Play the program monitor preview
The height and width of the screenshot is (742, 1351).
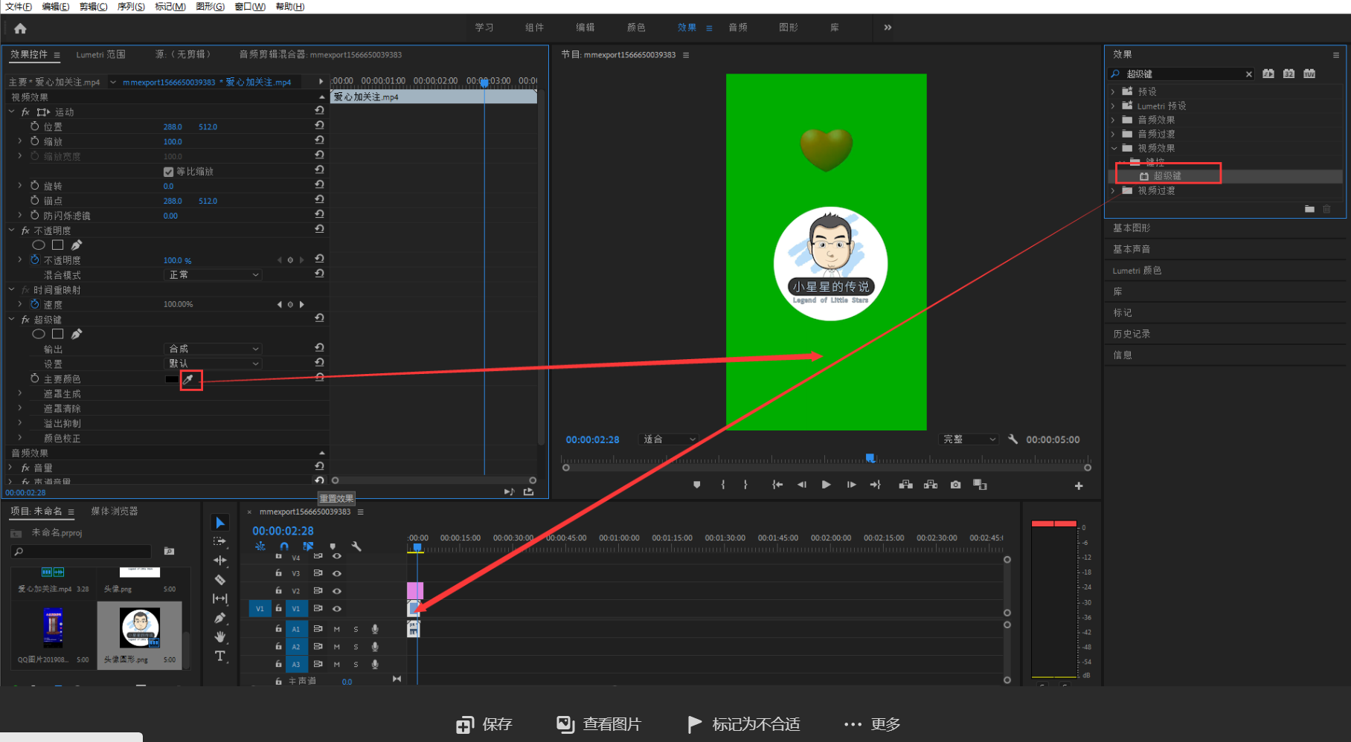826,485
